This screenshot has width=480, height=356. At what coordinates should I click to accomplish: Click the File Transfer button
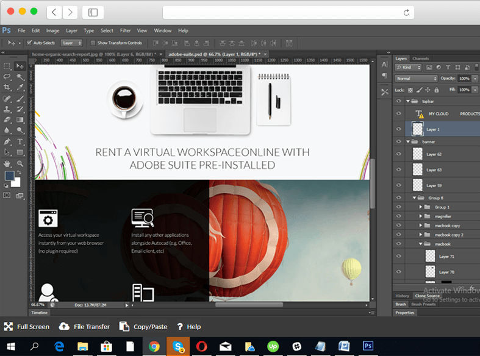(x=84, y=327)
